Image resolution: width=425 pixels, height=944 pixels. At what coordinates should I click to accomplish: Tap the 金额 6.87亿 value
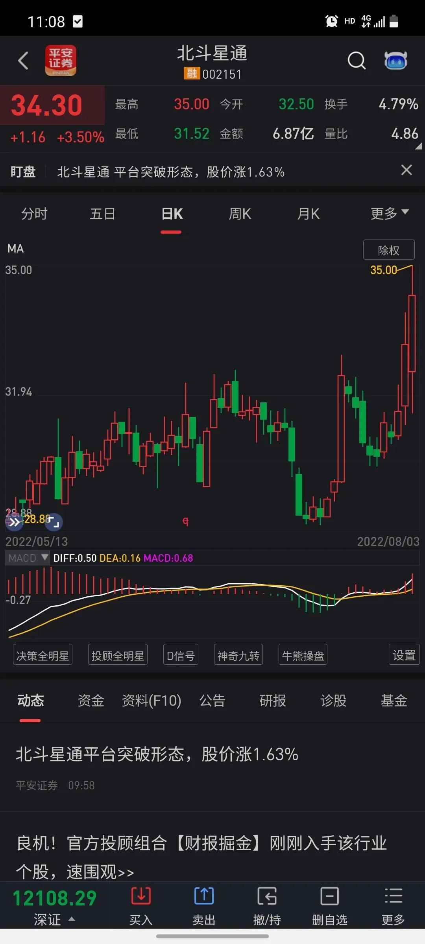293,134
